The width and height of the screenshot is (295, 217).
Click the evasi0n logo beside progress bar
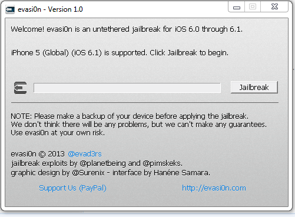21,88
